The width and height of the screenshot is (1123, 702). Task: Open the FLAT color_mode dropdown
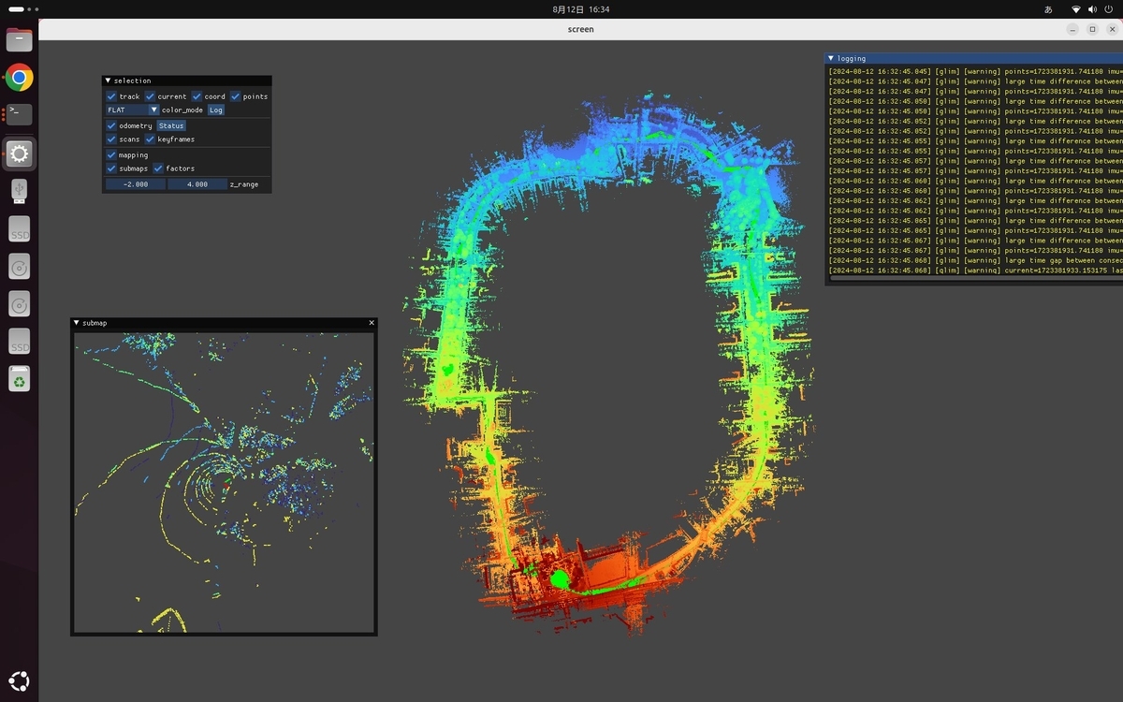[x=132, y=110]
